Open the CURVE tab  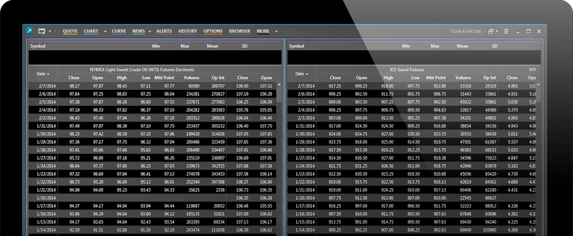(119, 32)
